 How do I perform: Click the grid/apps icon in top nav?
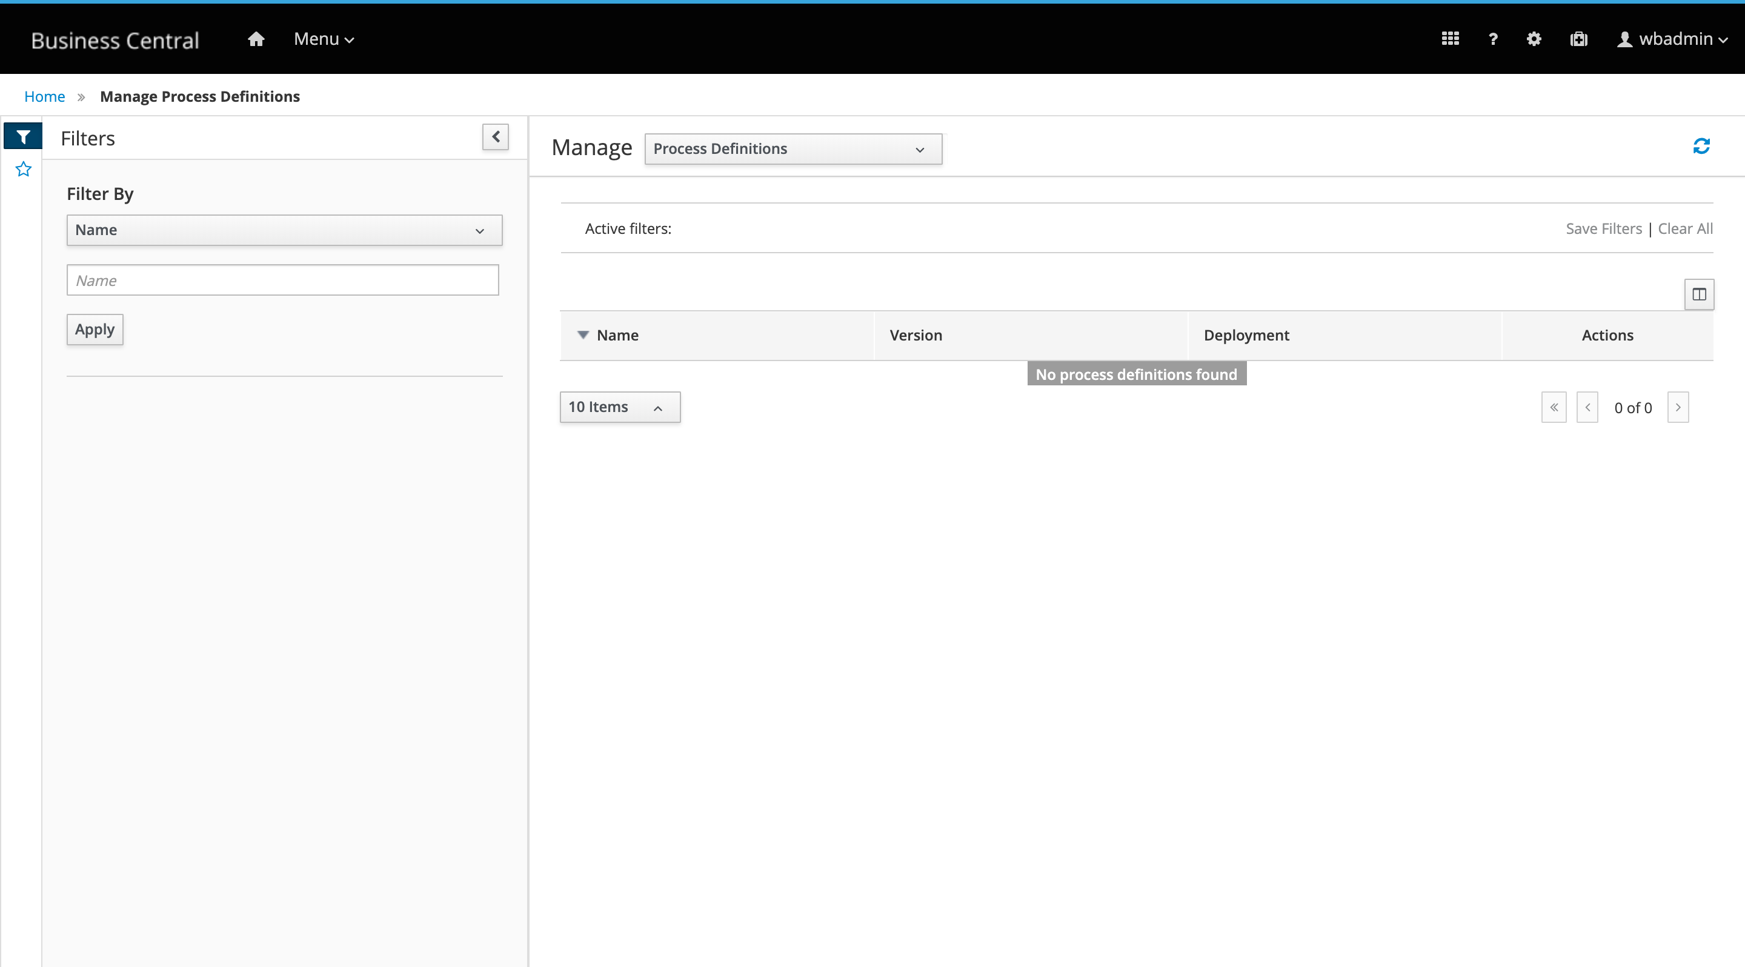(x=1450, y=38)
